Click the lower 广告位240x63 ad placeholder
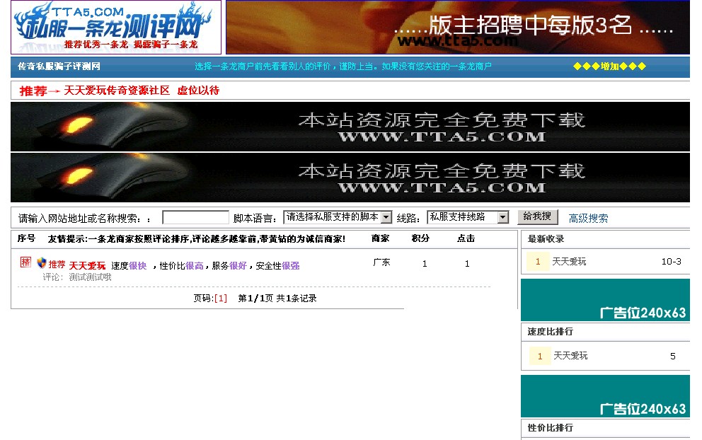Image resolution: width=702 pixels, height=440 pixels. [605, 396]
